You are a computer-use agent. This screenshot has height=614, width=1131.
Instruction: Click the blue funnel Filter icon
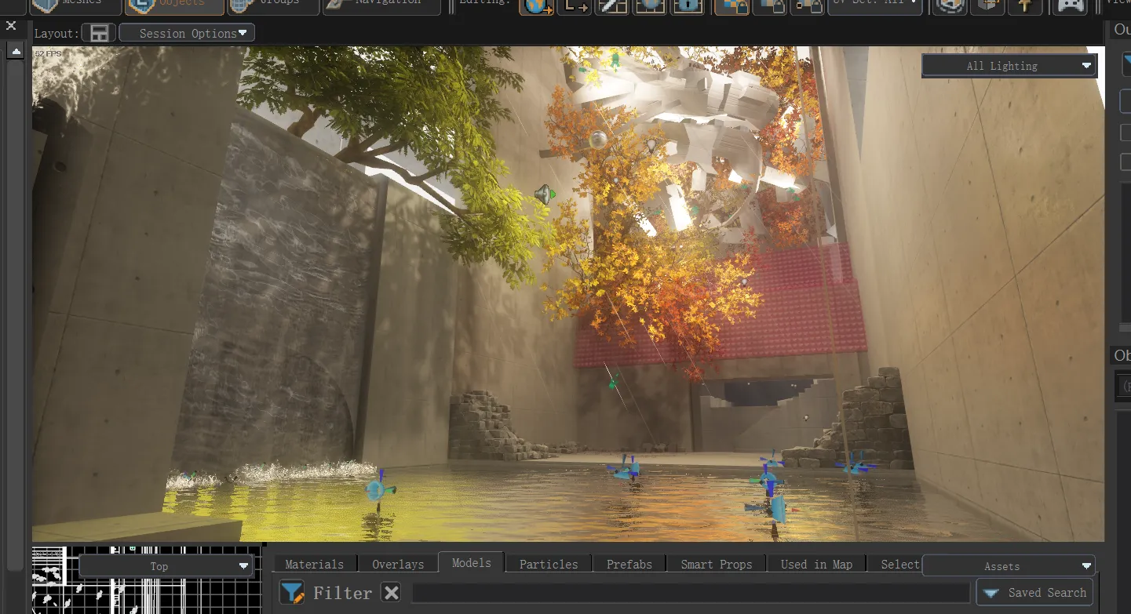tap(292, 592)
